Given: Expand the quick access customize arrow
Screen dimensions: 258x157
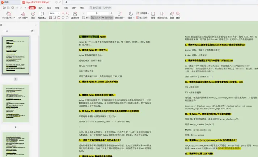Looking at the screenshot, I should [x=25, y=8].
